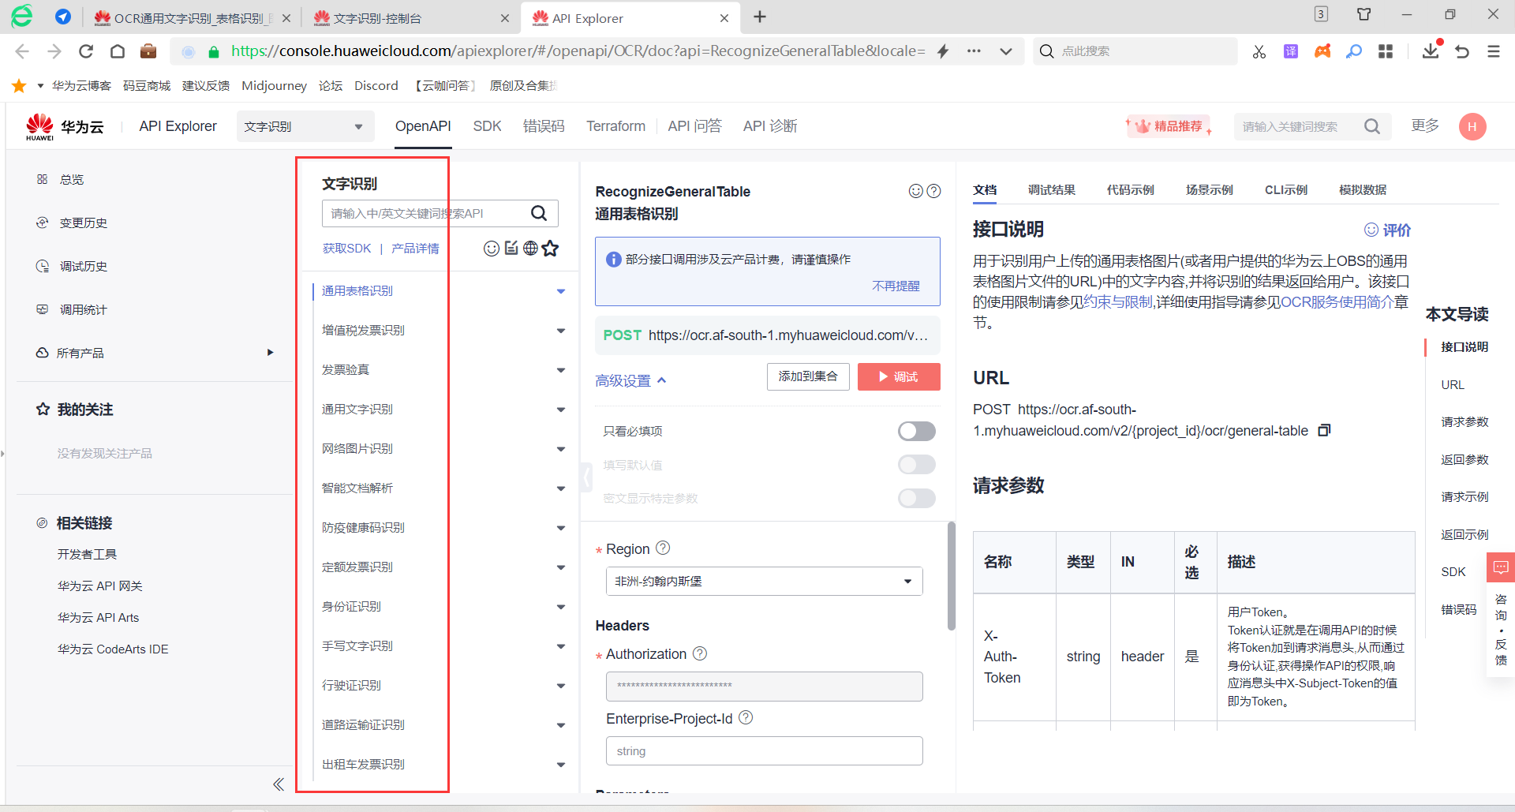Click the smiley icon beside RecognizeGeneralTable title
1515x812 pixels.
(x=916, y=191)
